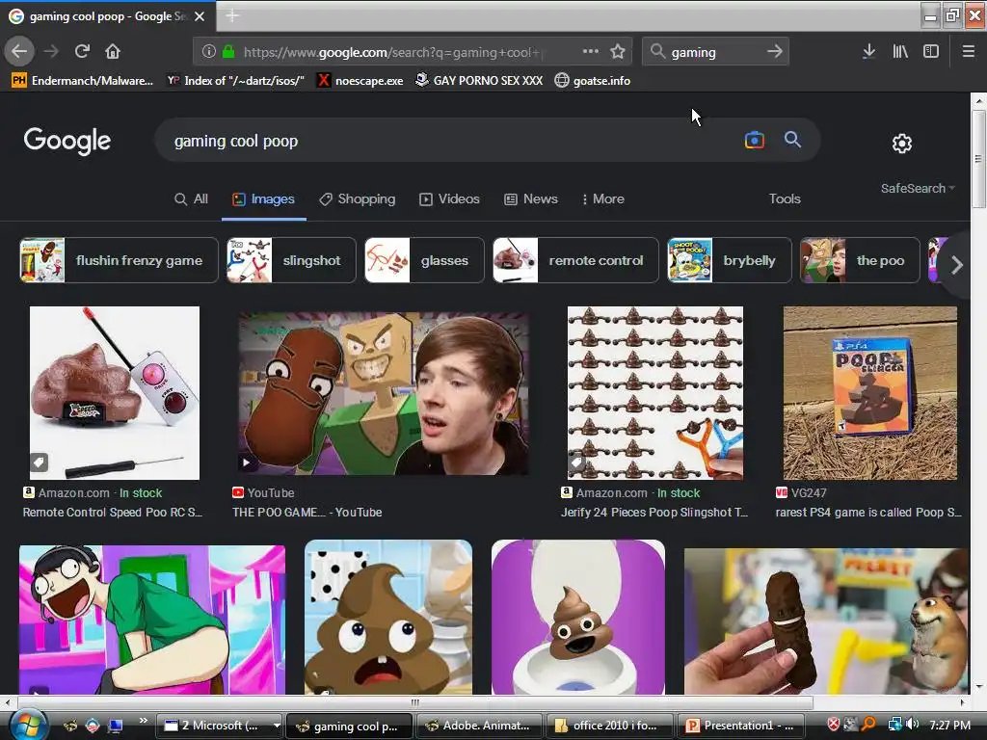The height and width of the screenshot is (740, 987).
Task: Switch to the News tab
Action: (531, 198)
